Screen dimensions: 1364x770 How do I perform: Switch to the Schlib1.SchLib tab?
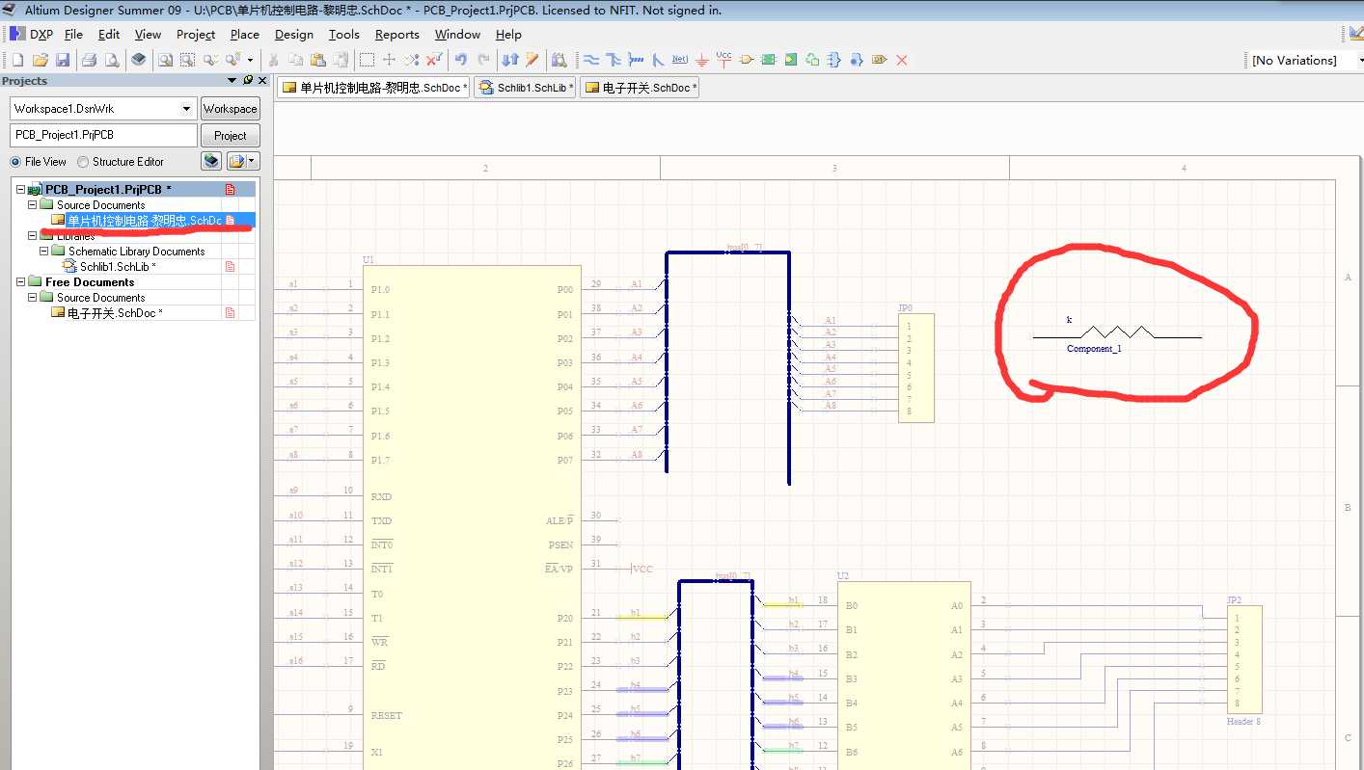coord(526,88)
